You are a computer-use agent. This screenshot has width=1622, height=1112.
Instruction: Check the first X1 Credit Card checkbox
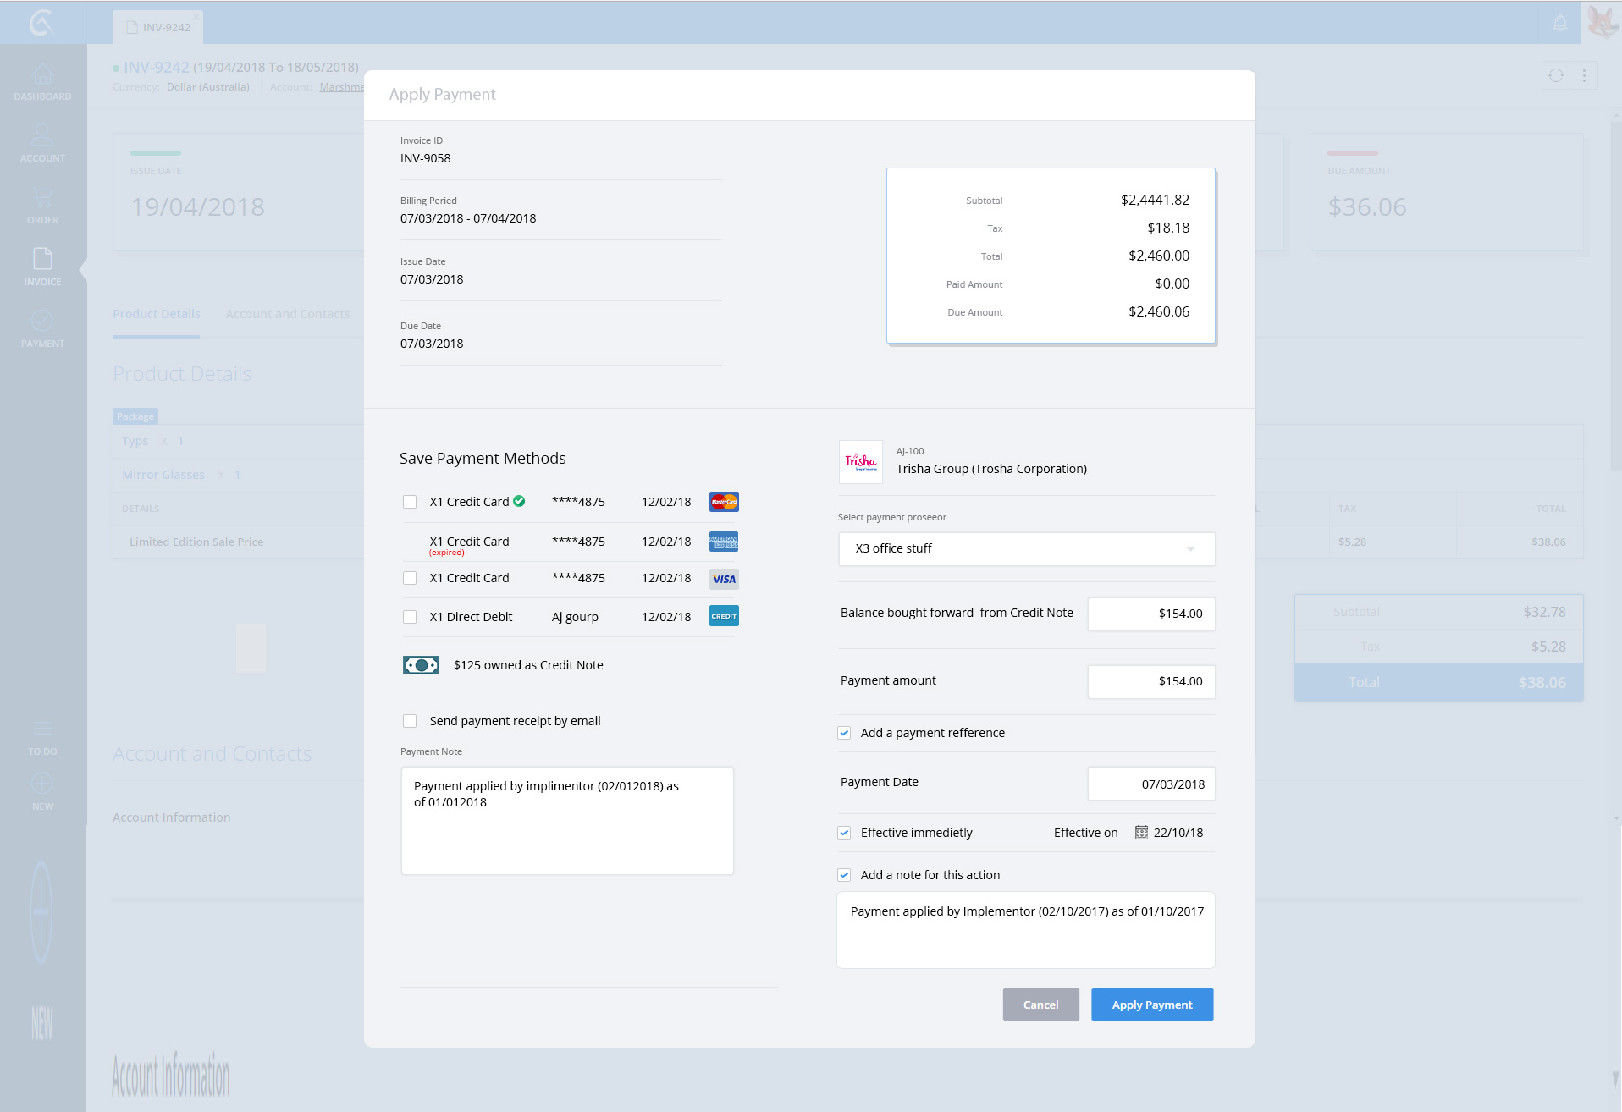point(410,502)
